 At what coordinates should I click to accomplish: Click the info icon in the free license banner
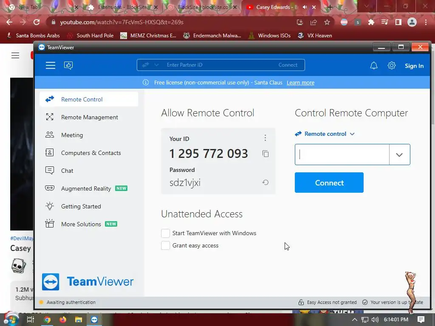(146, 83)
